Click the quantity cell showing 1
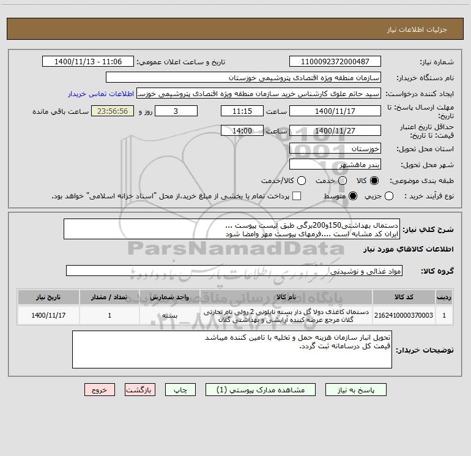Image resolution: width=471 pixels, height=456 pixels. tap(109, 315)
